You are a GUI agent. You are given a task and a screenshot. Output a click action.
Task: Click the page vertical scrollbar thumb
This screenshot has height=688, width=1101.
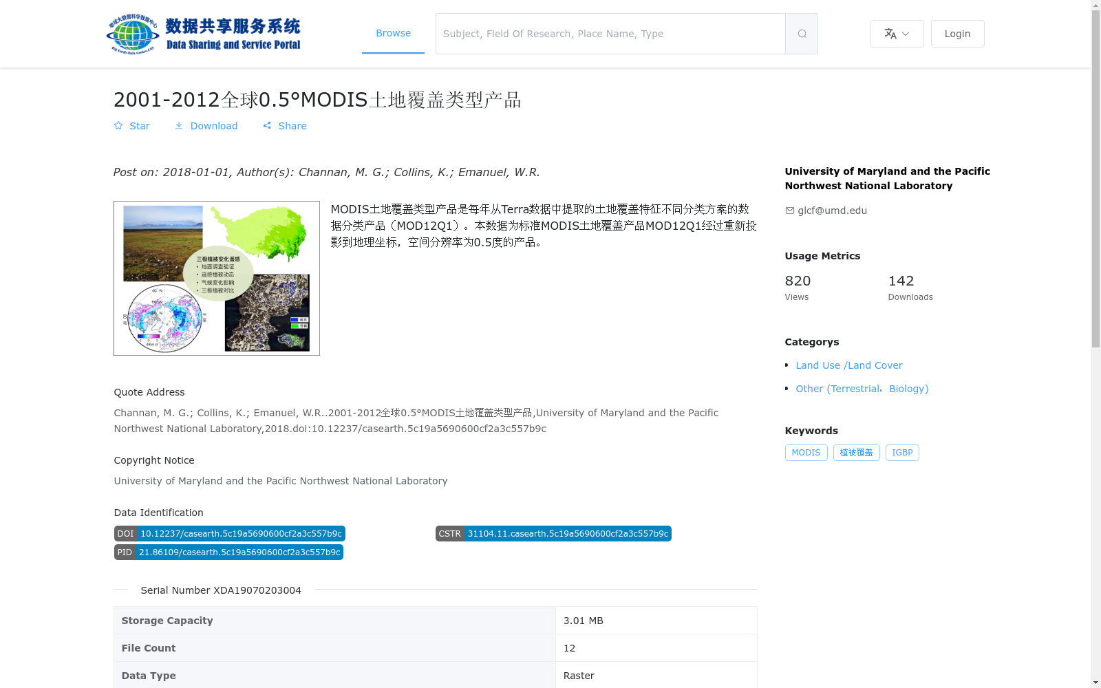1095,179
